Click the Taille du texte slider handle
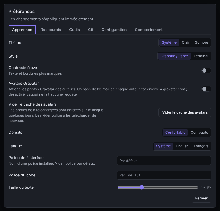220x211 pixels. point(142,187)
